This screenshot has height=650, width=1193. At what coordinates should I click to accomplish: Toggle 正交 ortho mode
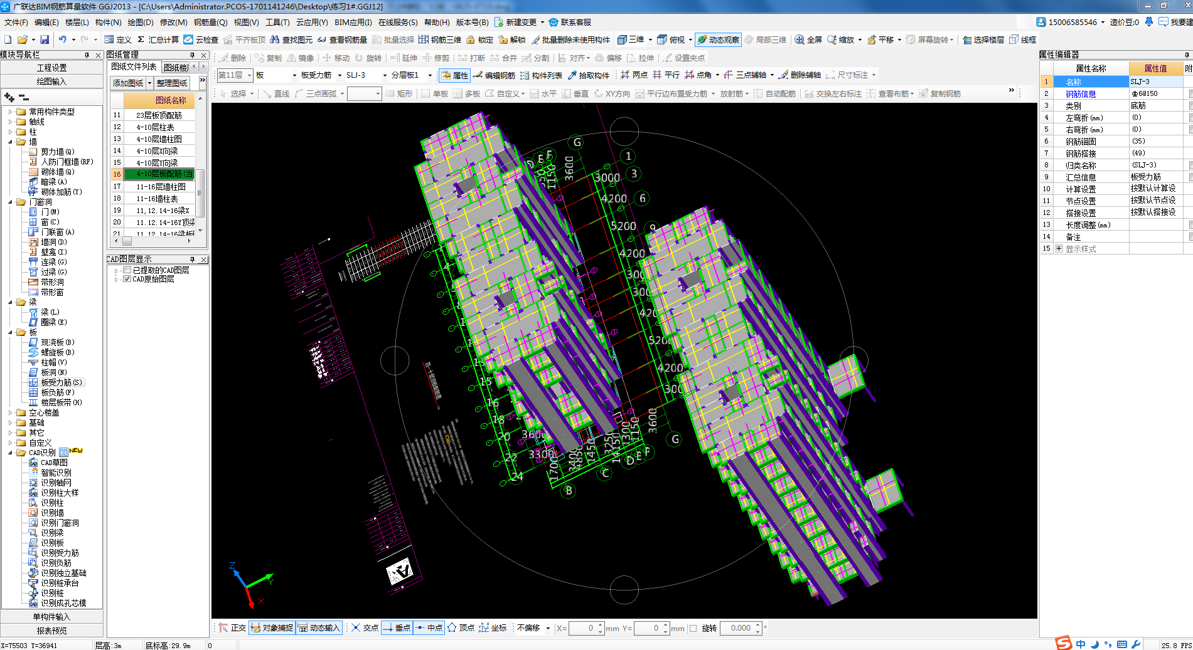click(232, 627)
